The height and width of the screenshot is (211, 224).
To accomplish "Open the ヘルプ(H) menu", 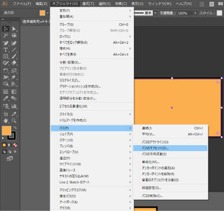I will [184, 4].
